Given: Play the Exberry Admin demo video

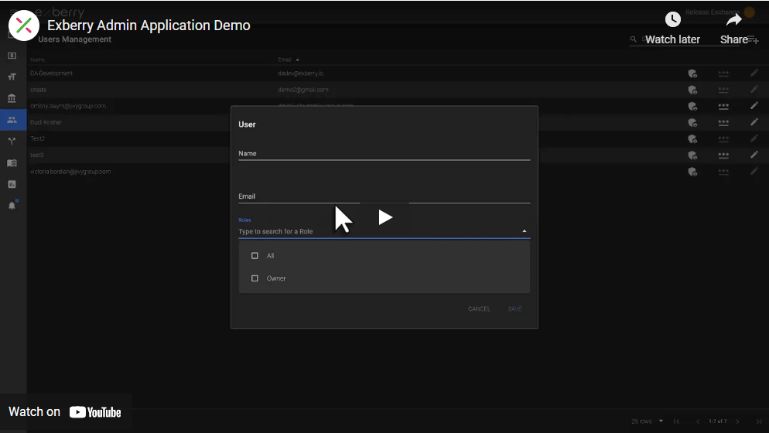Looking at the screenshot, I should (384, 217).
